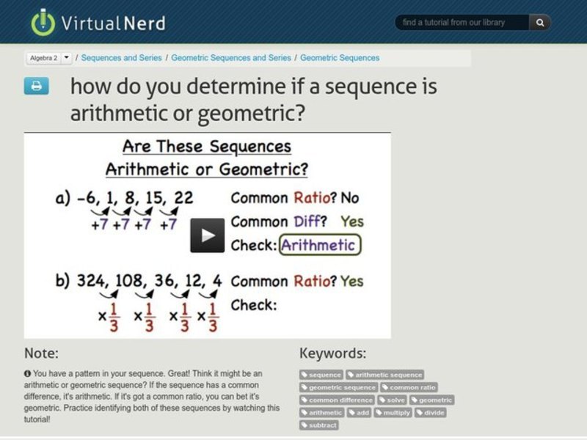Click the tag icon on the geometric keyword
This screenshot has width=587, height=440.
[414, 400]
